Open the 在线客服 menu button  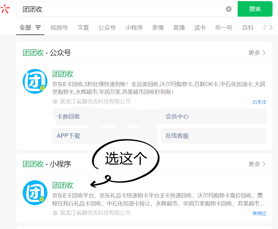tap(213, 136)
